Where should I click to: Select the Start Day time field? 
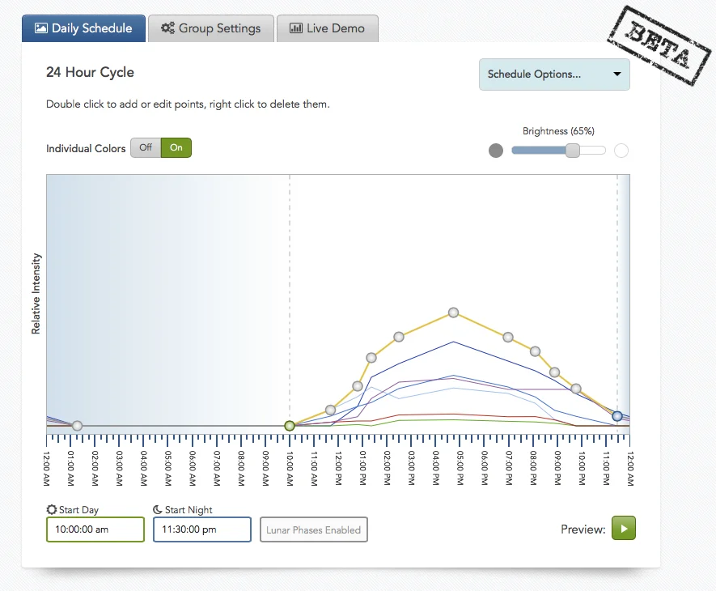point(95,529)
